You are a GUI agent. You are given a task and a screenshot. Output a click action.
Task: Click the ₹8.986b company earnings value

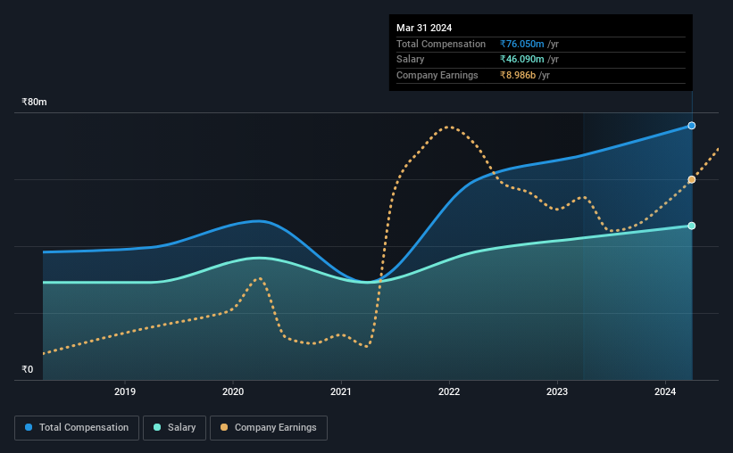coord(518,75)
